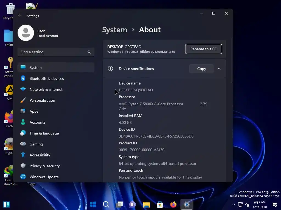Screen dimensions: 281x210
Task: Open the System settings category
Action: pyautogui.click(x=56, y=67)
